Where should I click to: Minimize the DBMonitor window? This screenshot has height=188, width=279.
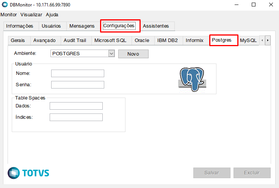(x=237, y=5)
